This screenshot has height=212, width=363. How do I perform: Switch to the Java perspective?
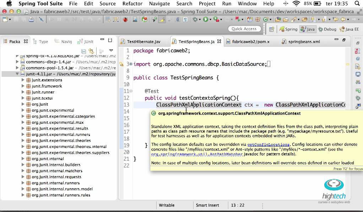[x=308, y=29]
